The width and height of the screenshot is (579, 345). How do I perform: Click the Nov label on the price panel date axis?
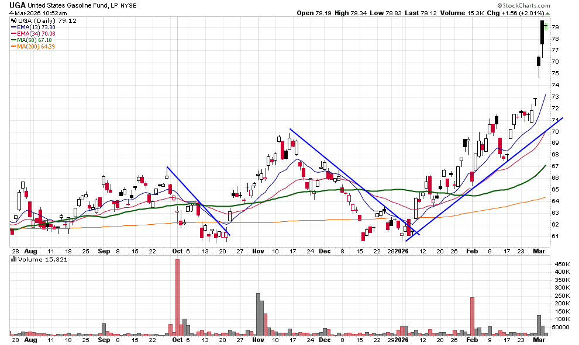(x=258, y=251)
